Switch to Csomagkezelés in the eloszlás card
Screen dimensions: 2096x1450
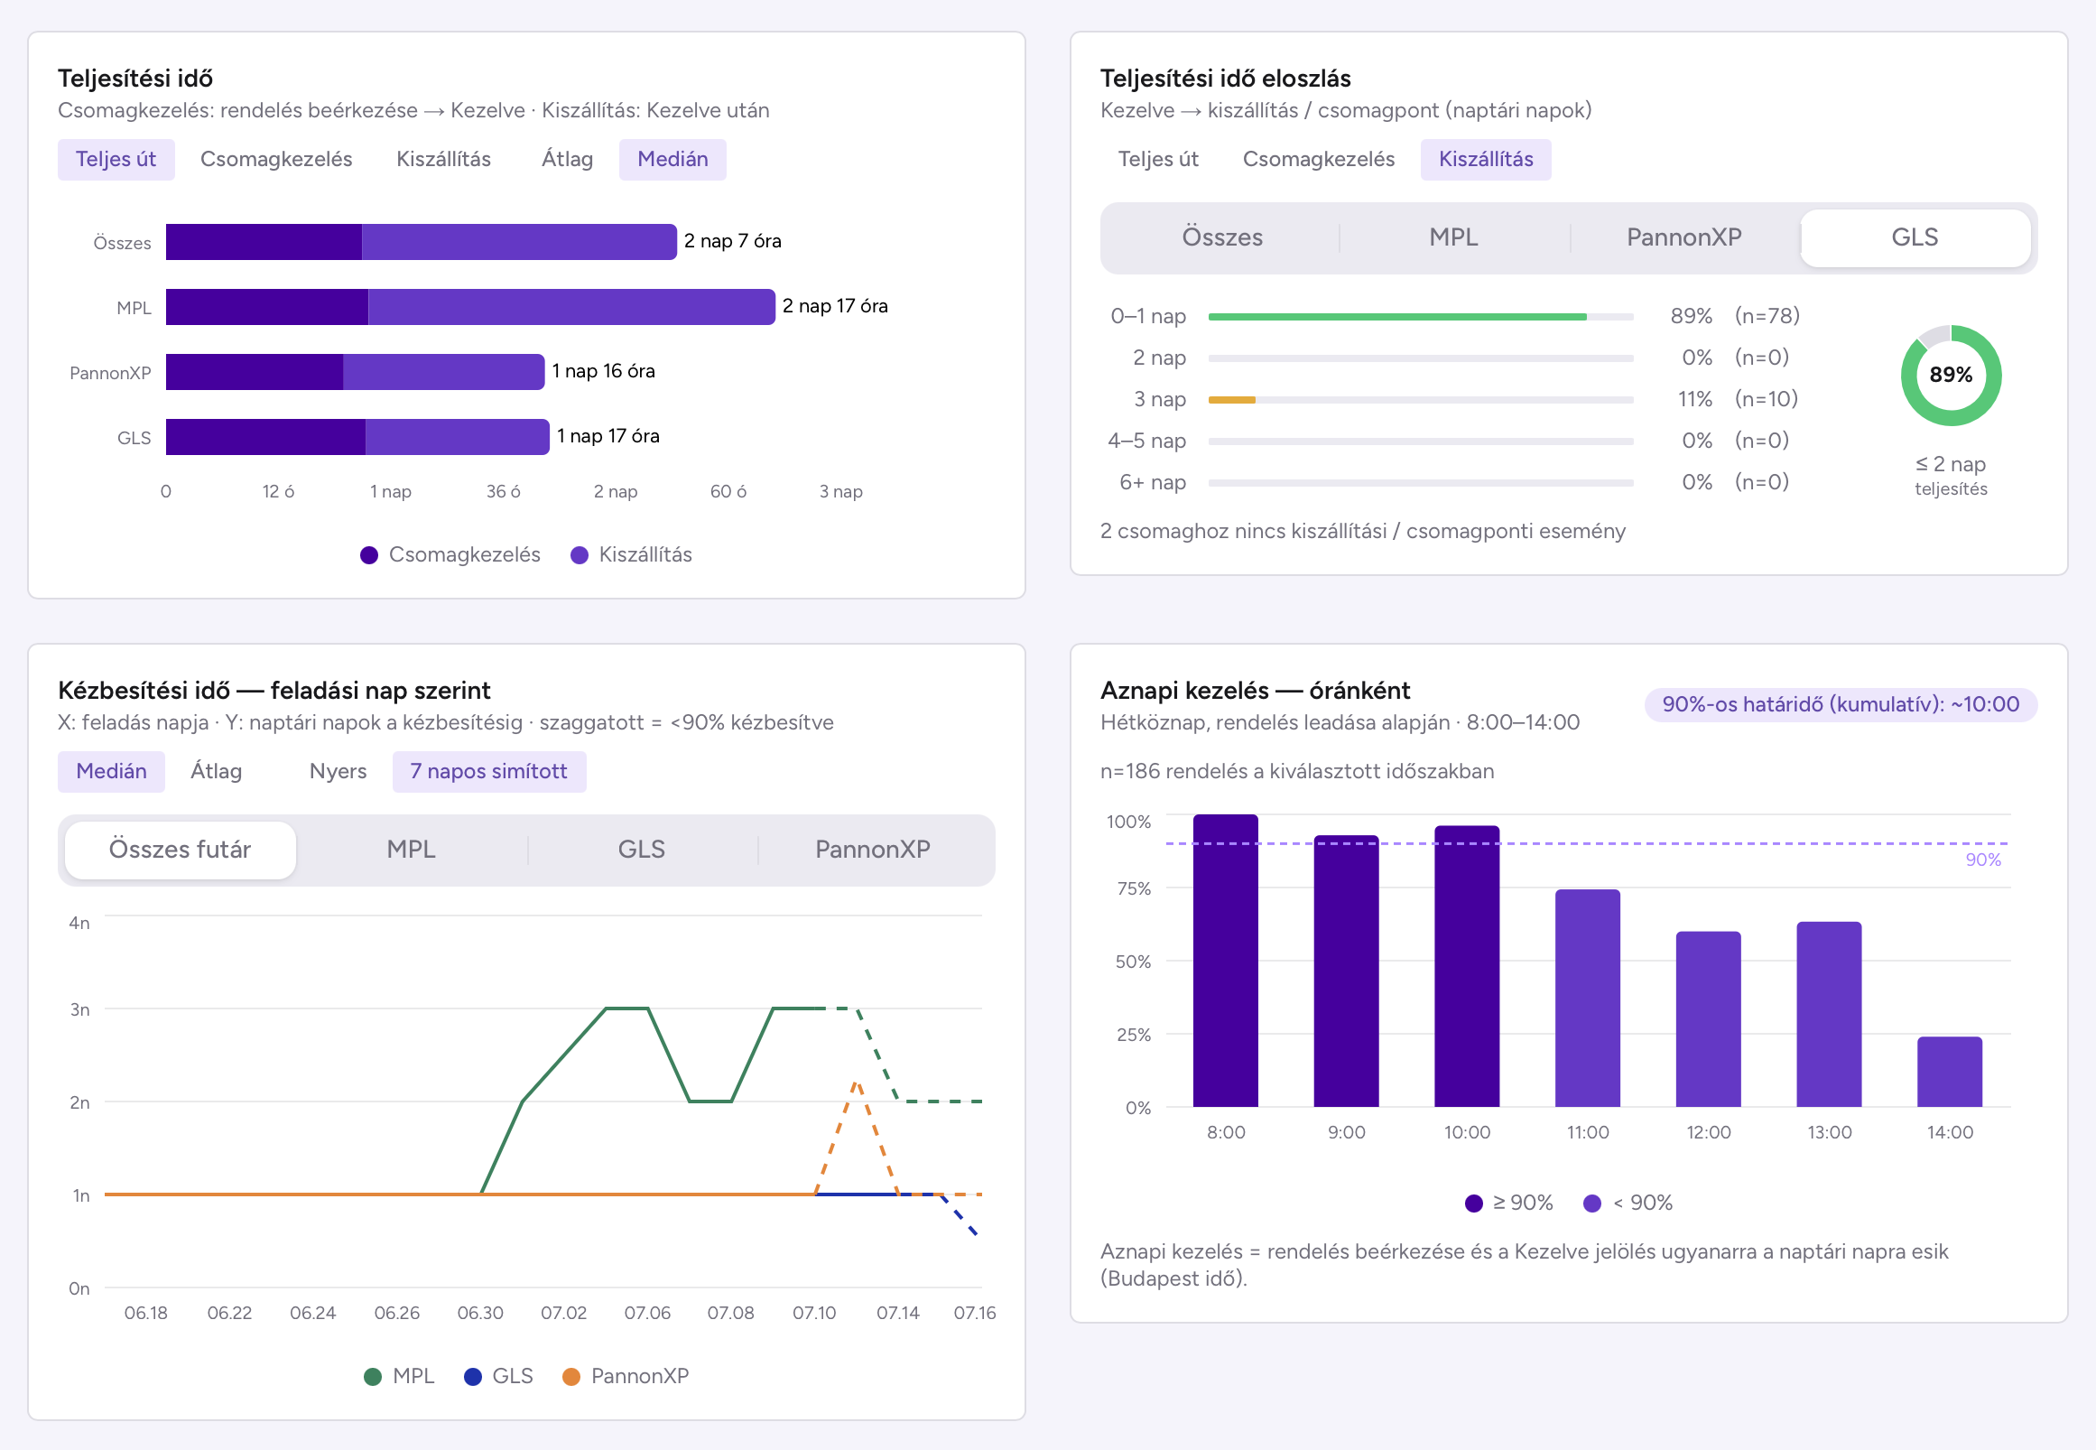click(1319, 160)
